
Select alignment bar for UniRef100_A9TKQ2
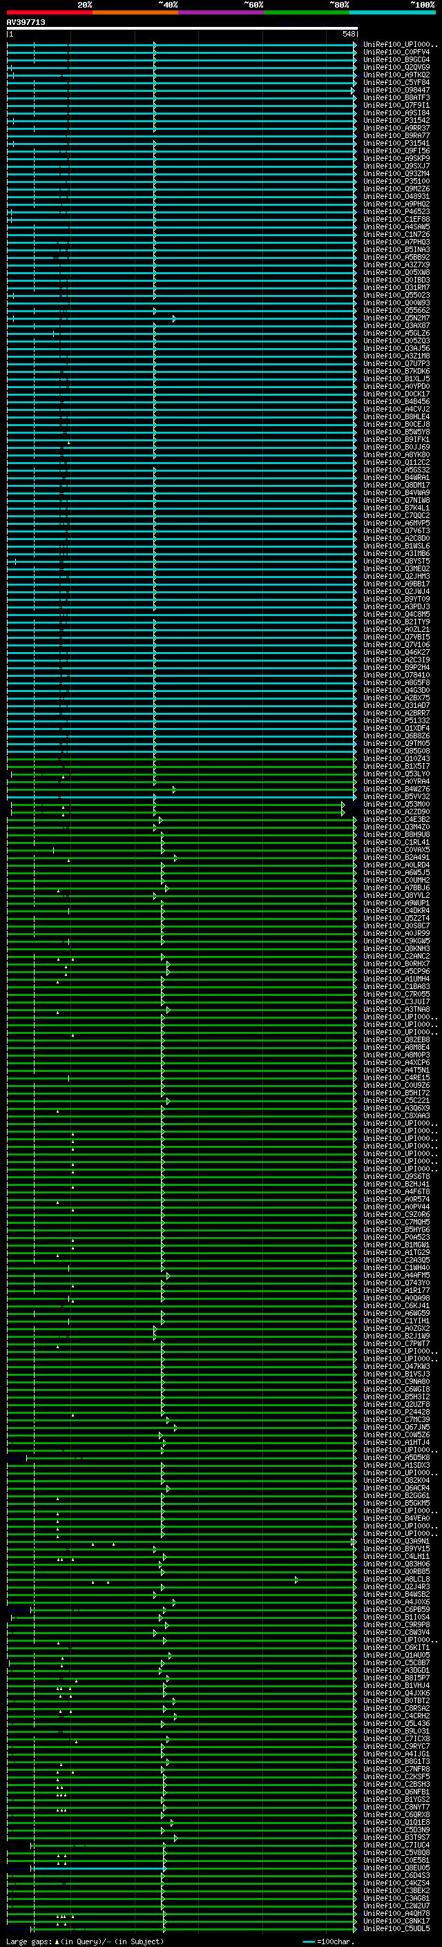(x=182, y=75)
